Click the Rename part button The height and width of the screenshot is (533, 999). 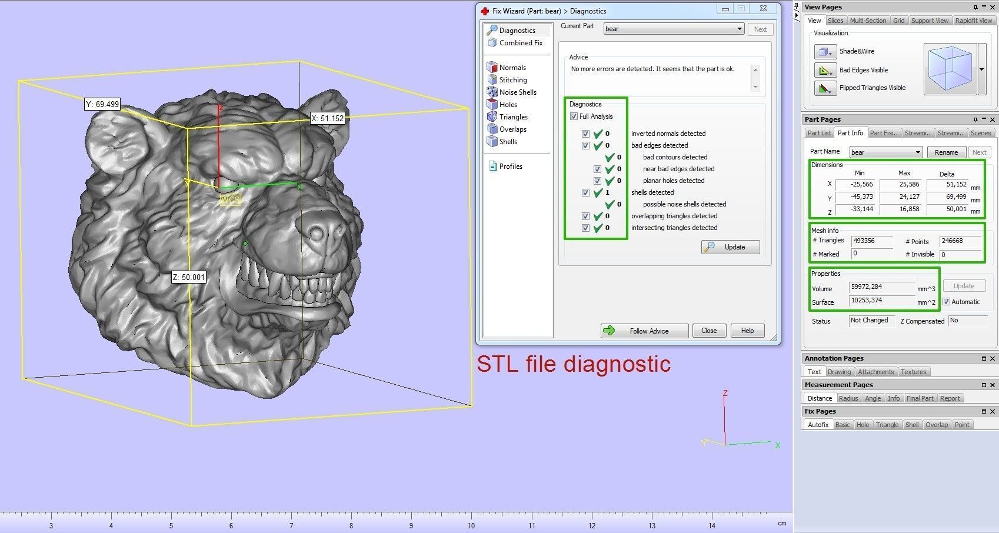[947, 152]
